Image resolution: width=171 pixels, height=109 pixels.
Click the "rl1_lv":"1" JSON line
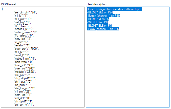coord(21,16)
